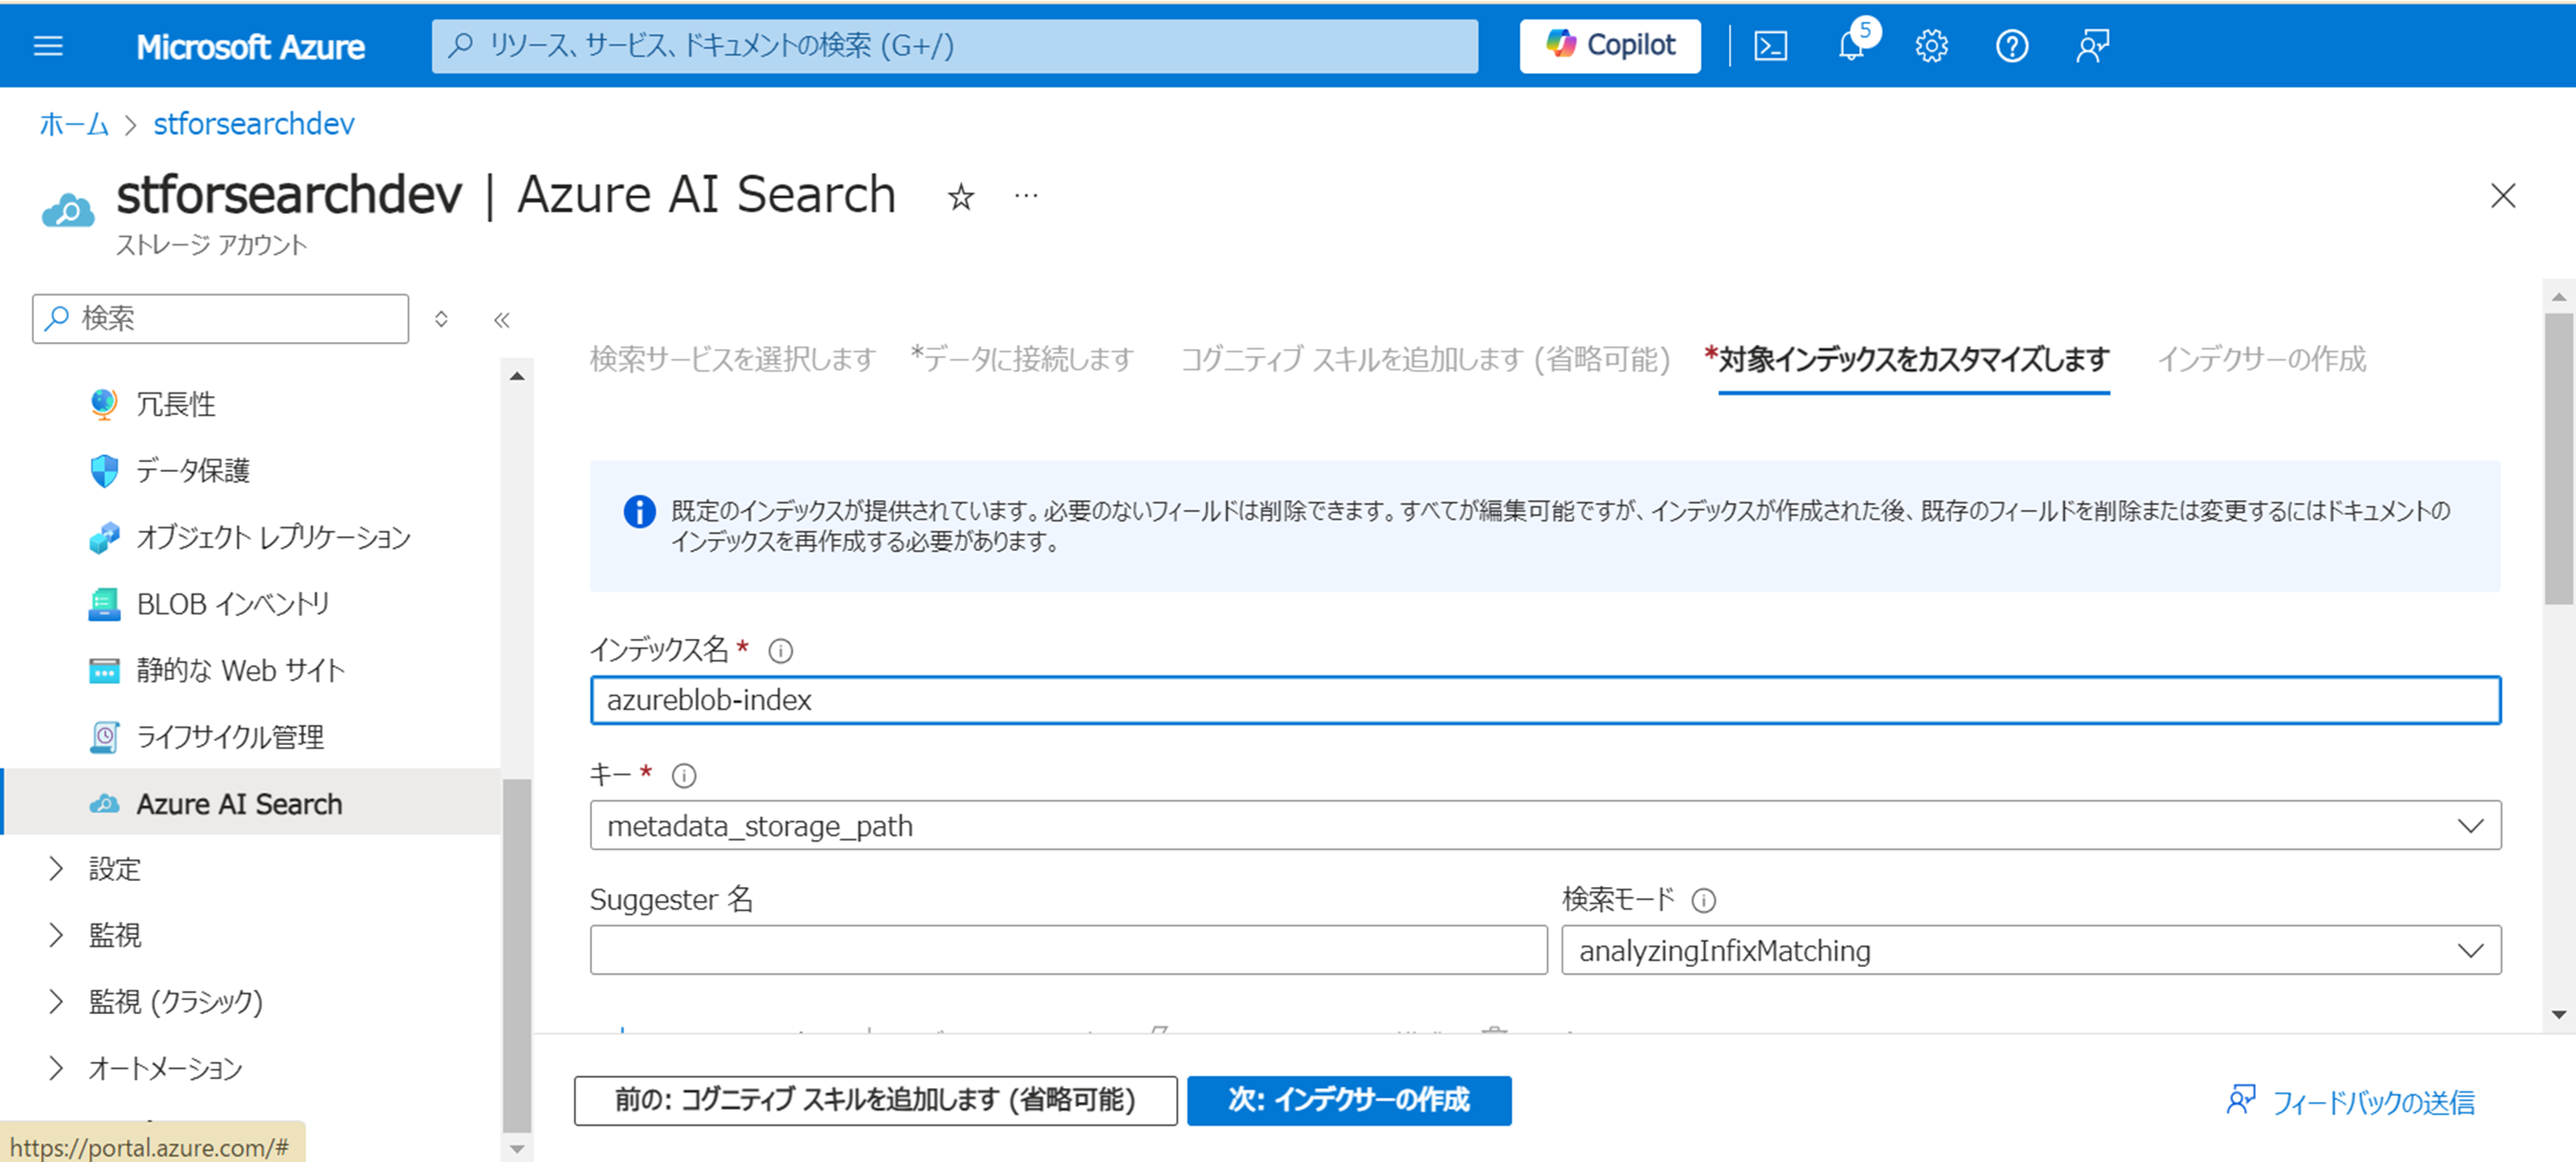Launch Cloud Shell from header
Screen dimensions: 2576x1162
(1771, 46)
